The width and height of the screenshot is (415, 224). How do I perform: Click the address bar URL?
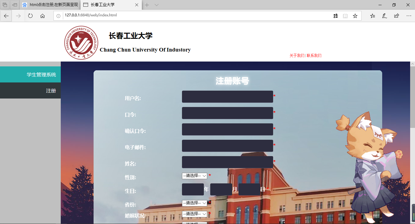tap(91, 15)
